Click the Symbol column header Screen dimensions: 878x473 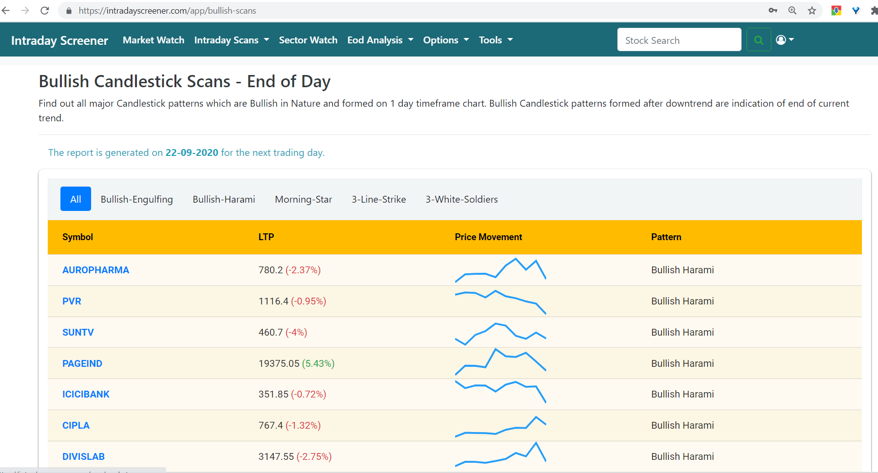(77, 237)
